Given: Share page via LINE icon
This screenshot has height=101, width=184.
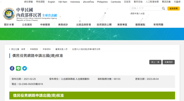Looking at the screenshot, I should (x=18, y=68).
